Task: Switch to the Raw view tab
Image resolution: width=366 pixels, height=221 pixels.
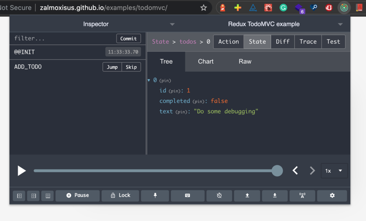Action: point(245,62)
